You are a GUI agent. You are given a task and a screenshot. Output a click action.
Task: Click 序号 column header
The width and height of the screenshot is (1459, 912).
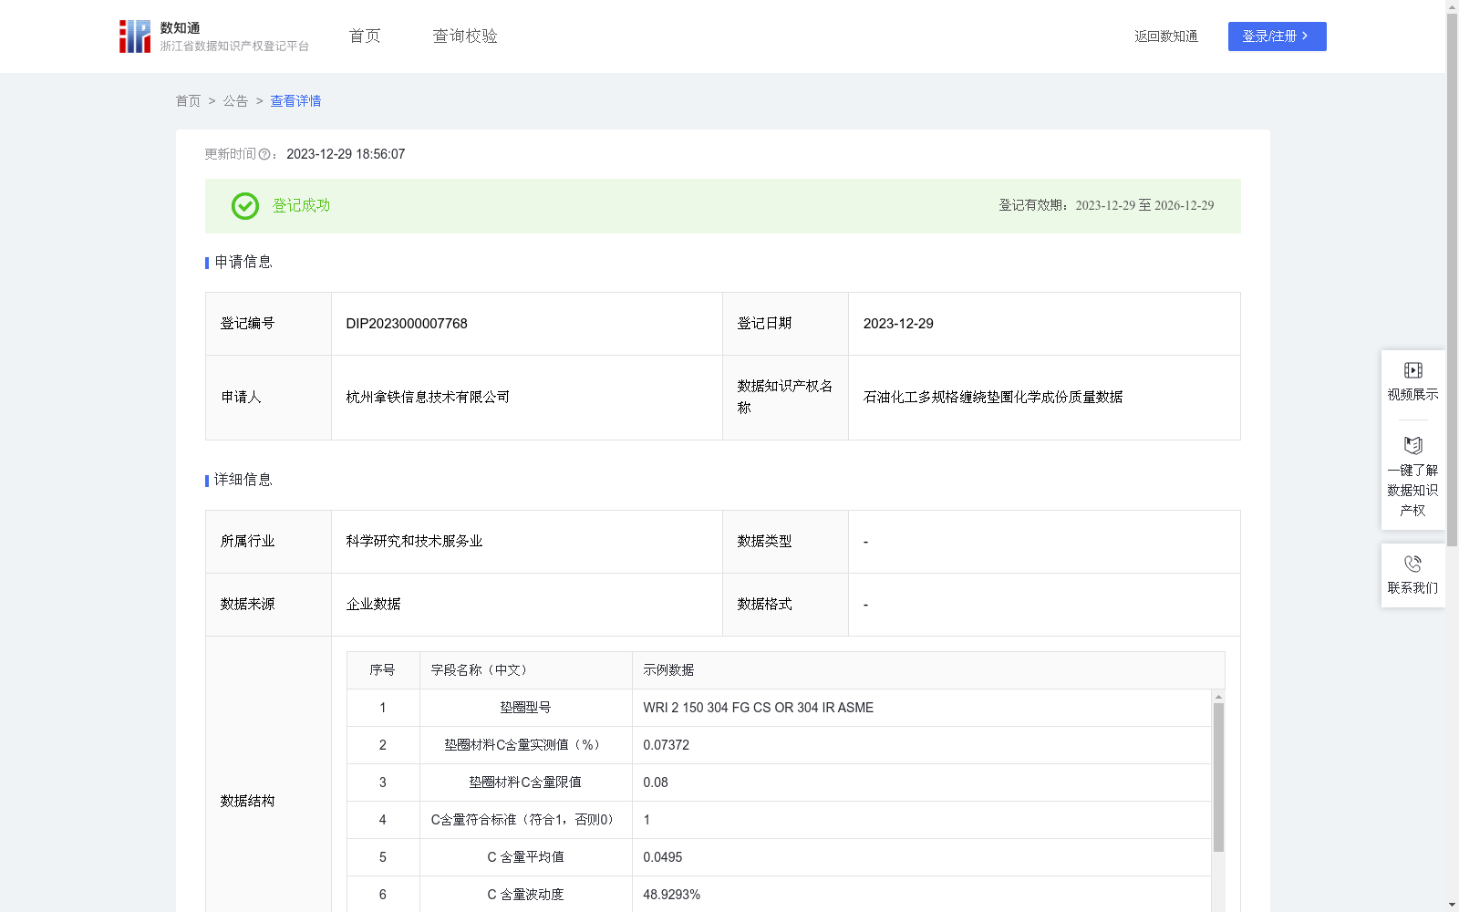[382, 670]
